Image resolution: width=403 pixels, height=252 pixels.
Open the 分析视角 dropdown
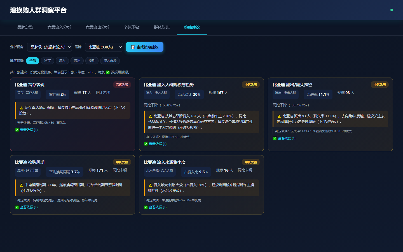[50, 47]
